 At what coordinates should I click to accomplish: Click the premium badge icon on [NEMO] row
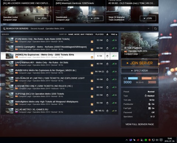92,57
